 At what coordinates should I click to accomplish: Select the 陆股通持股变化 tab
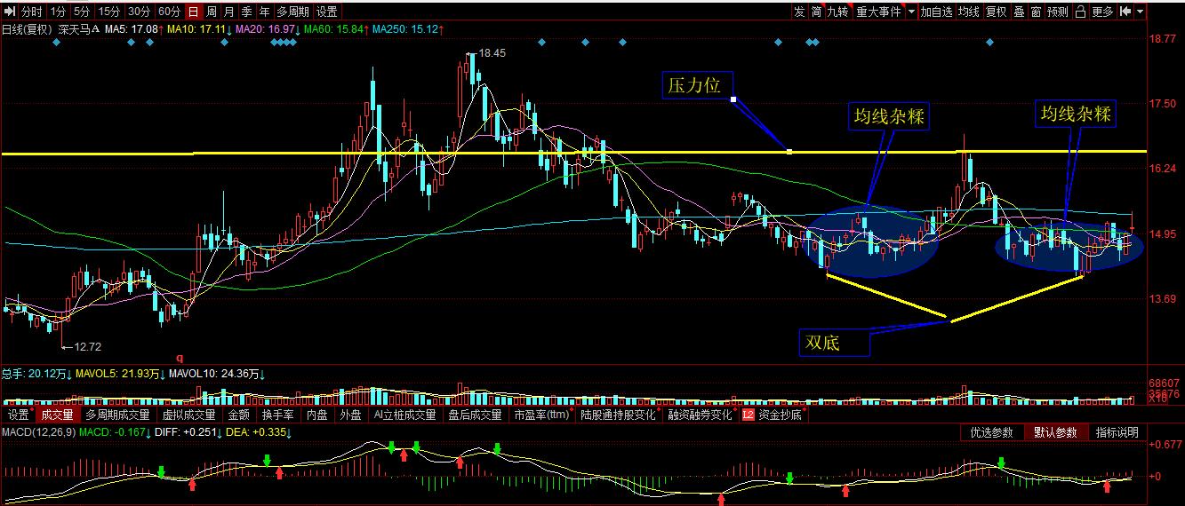618,415
